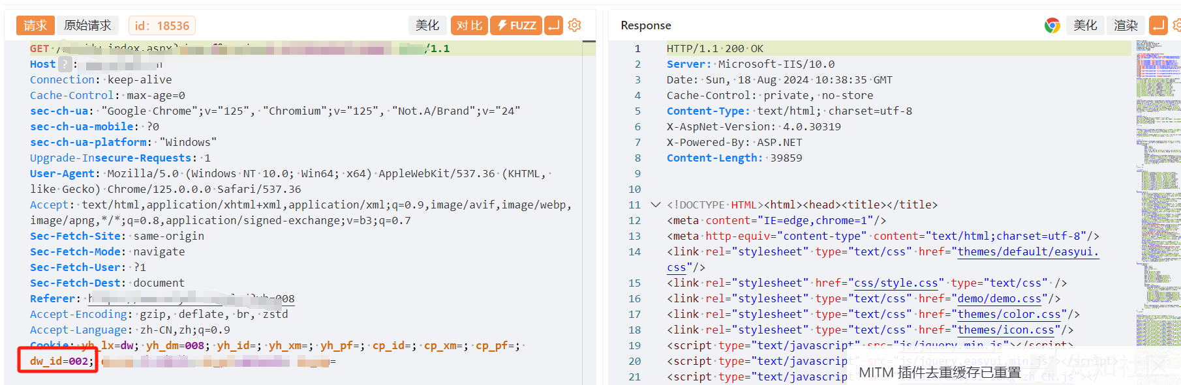Click the 'Cache-Control: max-age=0' request header
The image size is (1181, 385).
[x=108, y=95]
